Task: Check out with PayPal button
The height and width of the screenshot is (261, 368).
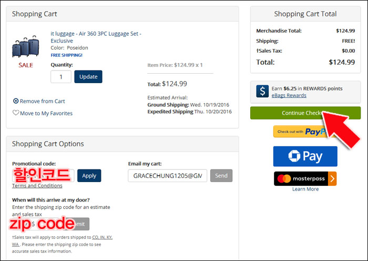Action: [302, 132]
